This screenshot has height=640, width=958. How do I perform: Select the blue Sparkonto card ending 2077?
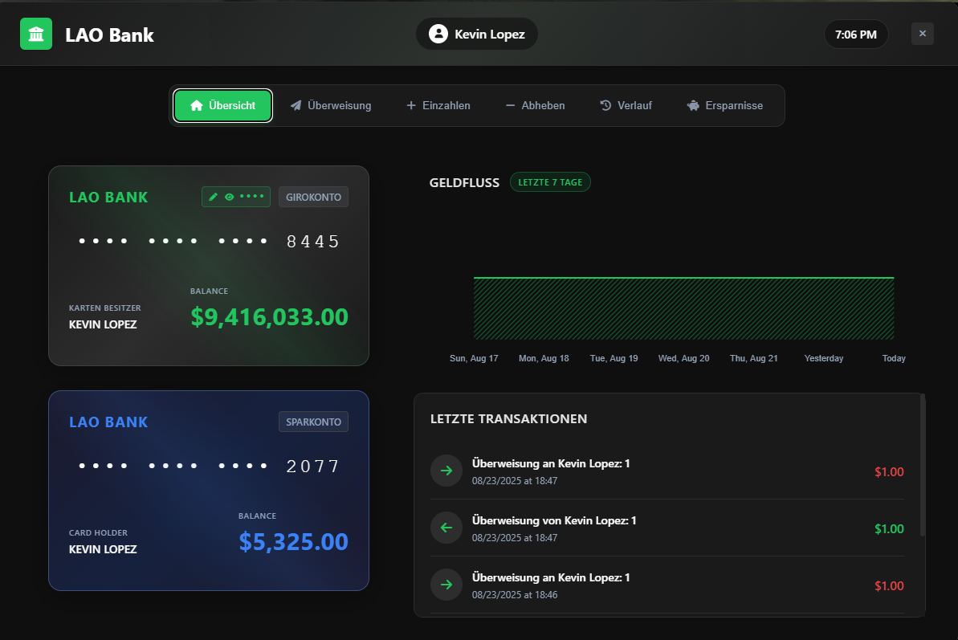coord(209,491)
